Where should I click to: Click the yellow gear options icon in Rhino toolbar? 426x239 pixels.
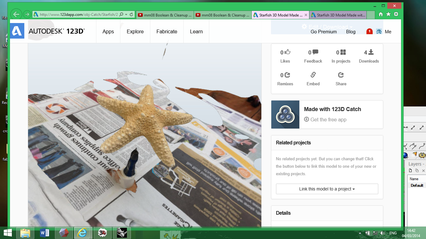(422, 155)
